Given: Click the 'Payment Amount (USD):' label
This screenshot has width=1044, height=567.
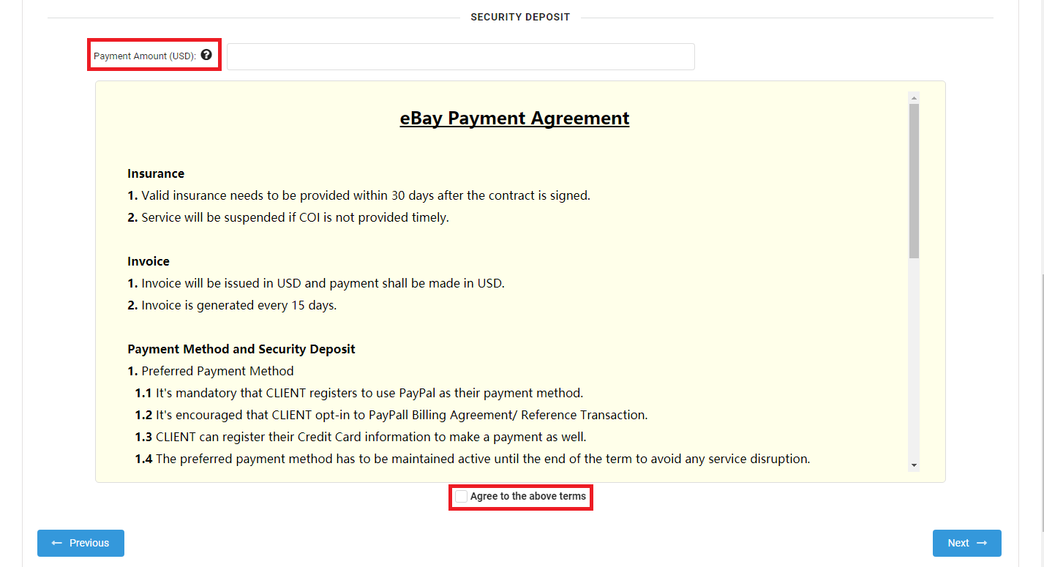Looking at the screenshot, I should (x=145, y=56).
